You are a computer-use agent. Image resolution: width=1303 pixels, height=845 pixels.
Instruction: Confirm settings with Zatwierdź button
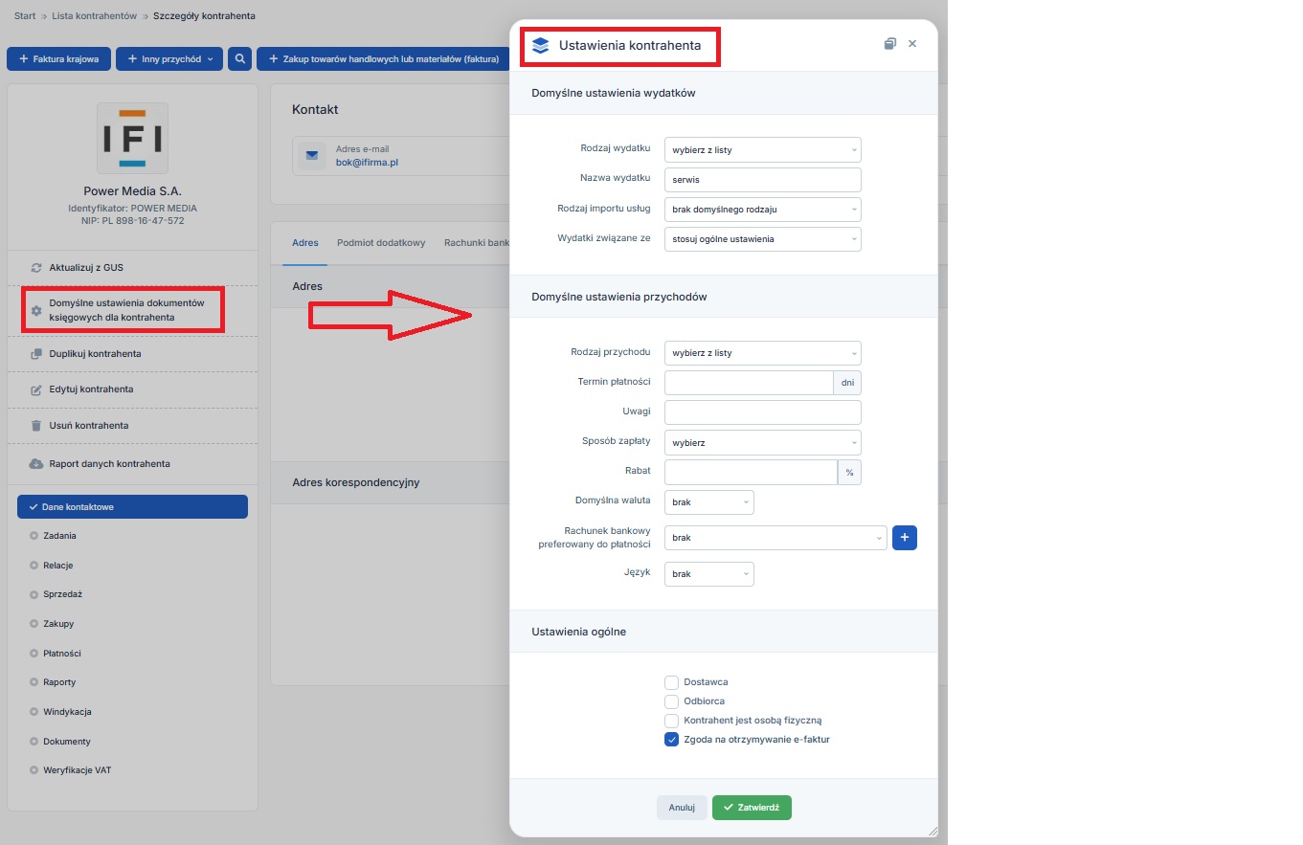point(752,808)
